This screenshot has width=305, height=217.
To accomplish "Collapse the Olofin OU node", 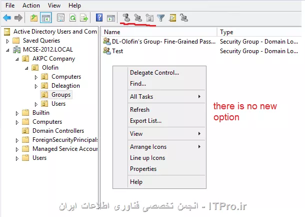I will click(26, 68).
